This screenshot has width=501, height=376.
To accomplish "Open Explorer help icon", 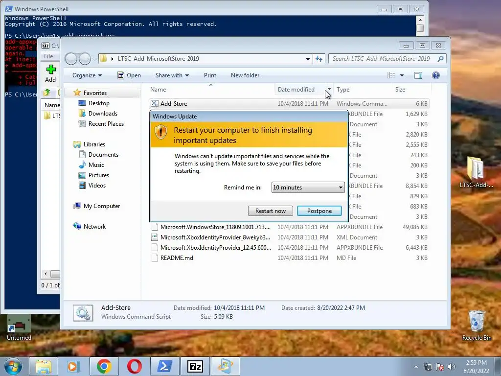I will (x=436, y=75).
